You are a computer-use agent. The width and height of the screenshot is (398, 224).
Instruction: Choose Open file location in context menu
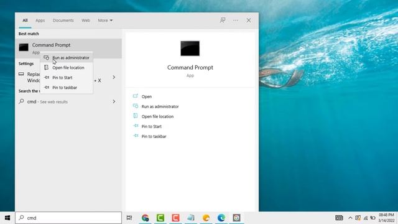point(67,68)
